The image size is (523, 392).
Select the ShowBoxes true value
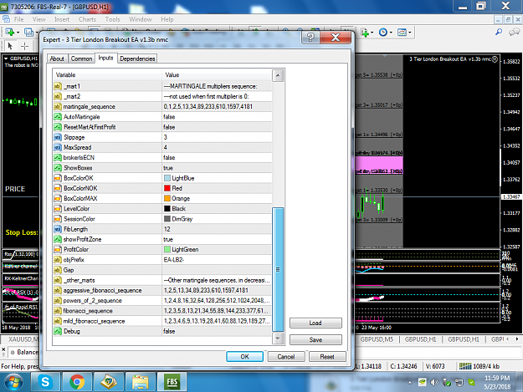168,168
